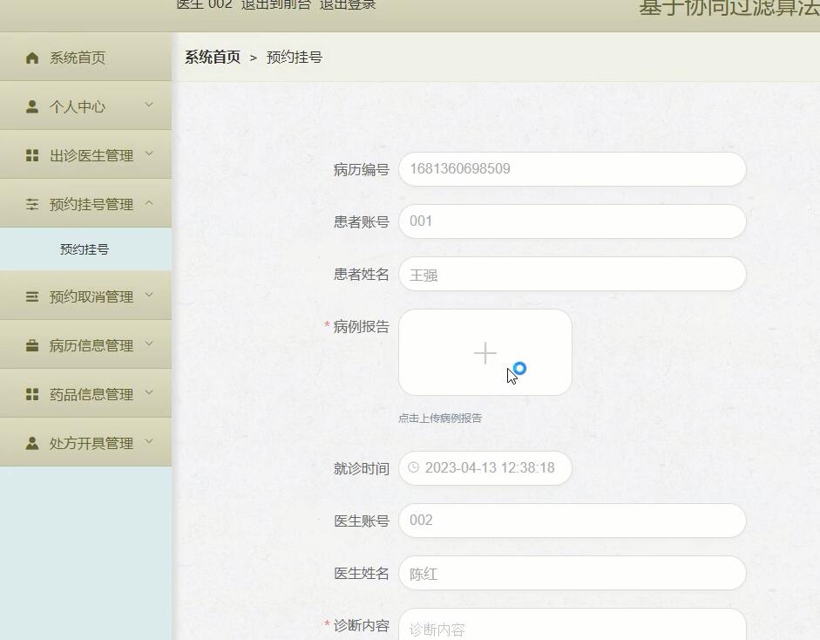This screenshot has width=820, height=640.
Task: Click the 点击上传病例报告 hint text
Action: click(x=440, y=419)
